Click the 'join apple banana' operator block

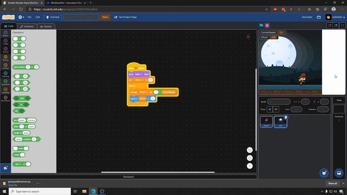pos(24,120)
